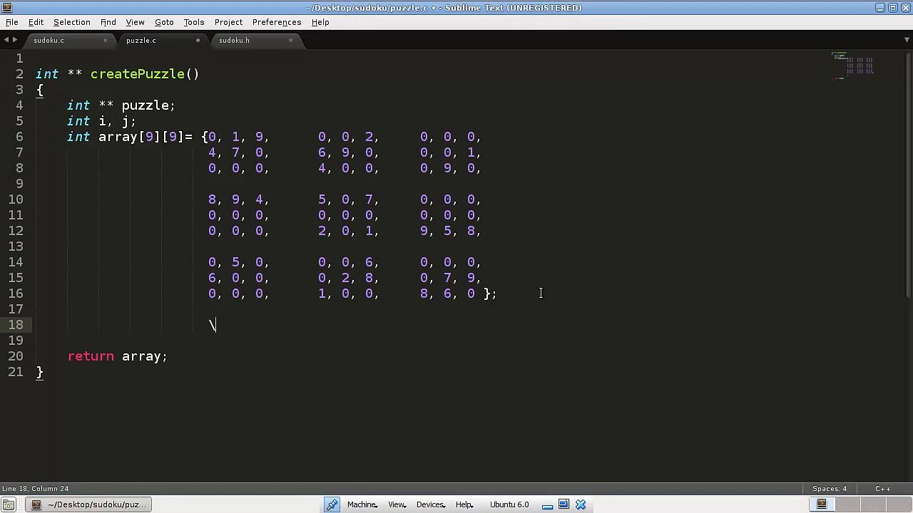This screenshot has height=513, width=913.
Task: Maximize the Sublime Text window
Action: click(x=892, y=8)
